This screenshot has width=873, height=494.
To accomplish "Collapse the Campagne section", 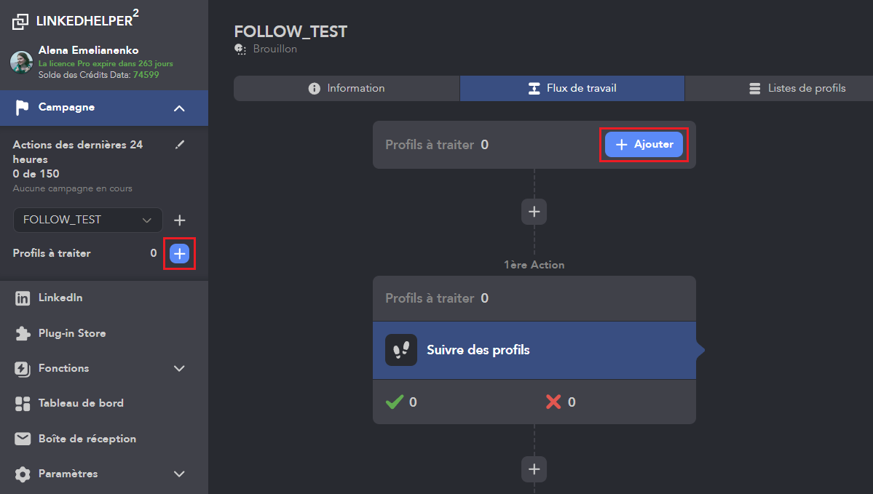I will click(179, 108).
